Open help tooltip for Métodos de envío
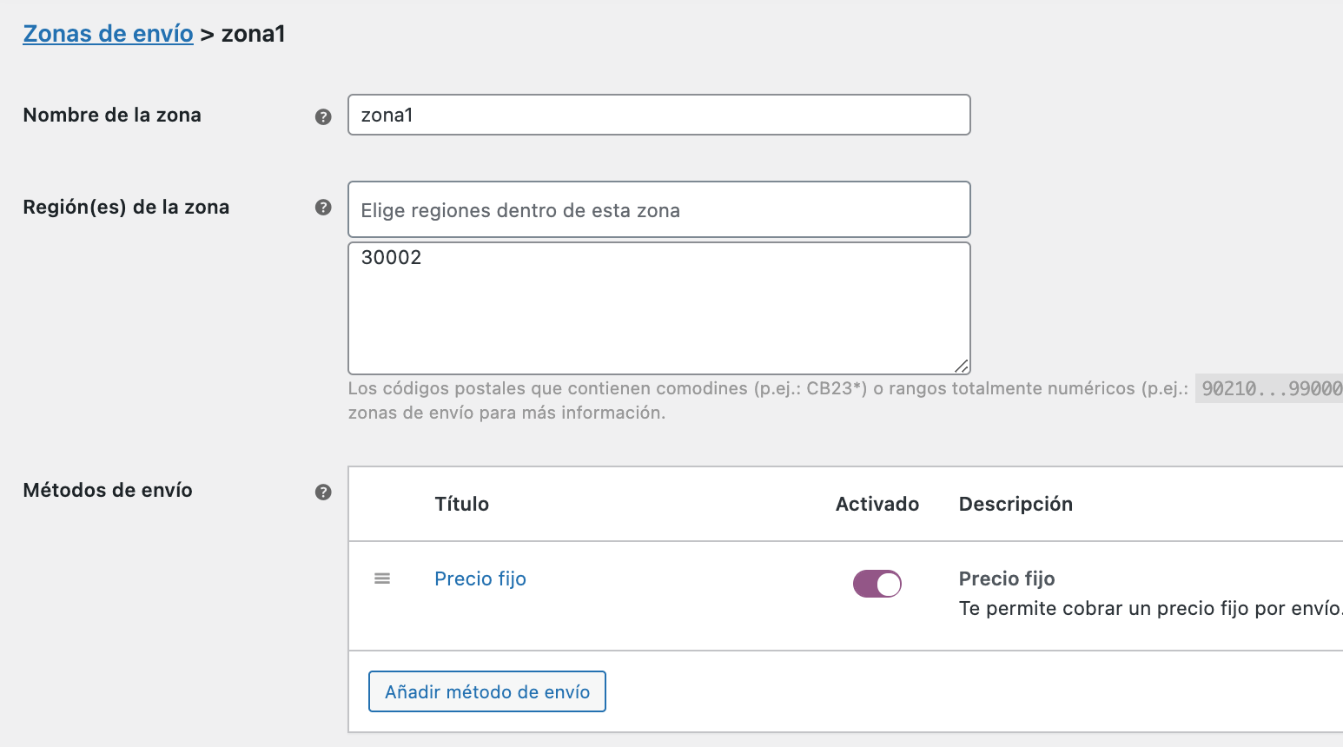 tap(323, 492)
